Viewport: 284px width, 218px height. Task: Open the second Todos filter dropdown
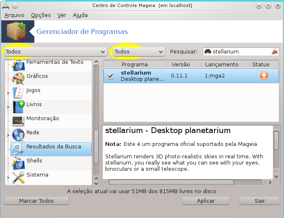(139, 52)
